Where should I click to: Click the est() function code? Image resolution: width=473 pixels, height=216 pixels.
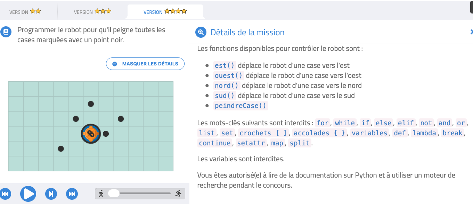click(x=225, y=65)
